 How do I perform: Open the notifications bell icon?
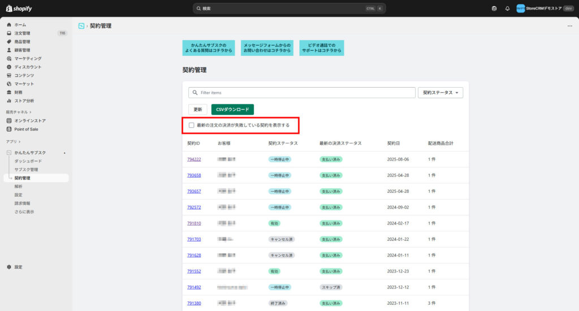[x=507, y=8]
